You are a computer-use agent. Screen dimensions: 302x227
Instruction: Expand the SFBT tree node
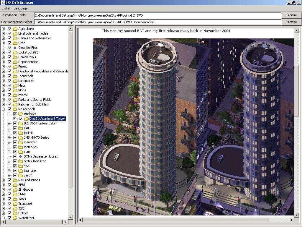point(4,185)
